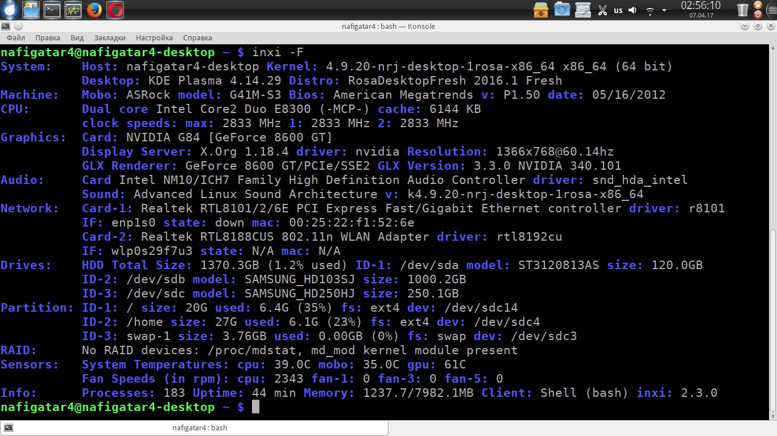Launch the system monitor from the panel
The width and height of the screenshot is (777, 436).
(x=73, y=10)
